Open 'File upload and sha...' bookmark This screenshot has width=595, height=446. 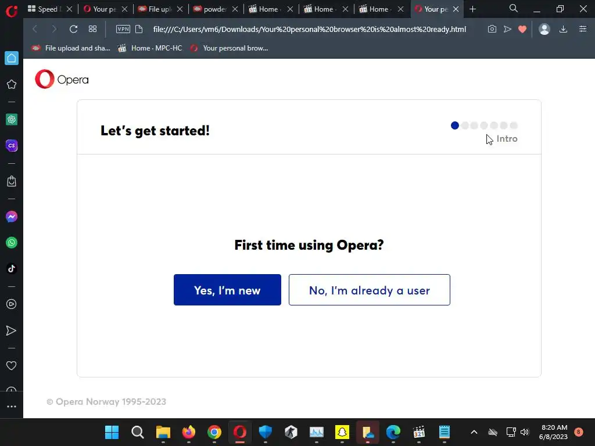tap(71, 48)
